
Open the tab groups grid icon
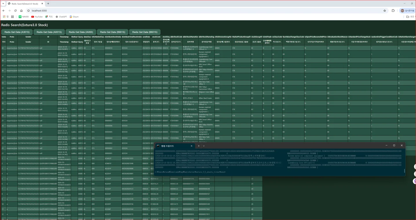tap(12, 17)
